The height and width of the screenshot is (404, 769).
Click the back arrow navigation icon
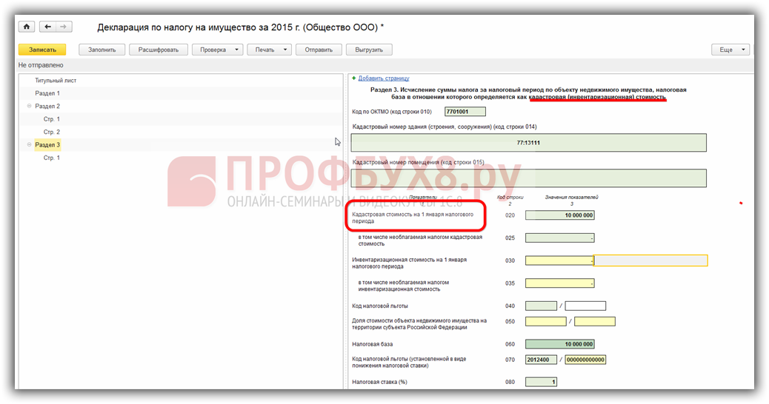[48, 27]
